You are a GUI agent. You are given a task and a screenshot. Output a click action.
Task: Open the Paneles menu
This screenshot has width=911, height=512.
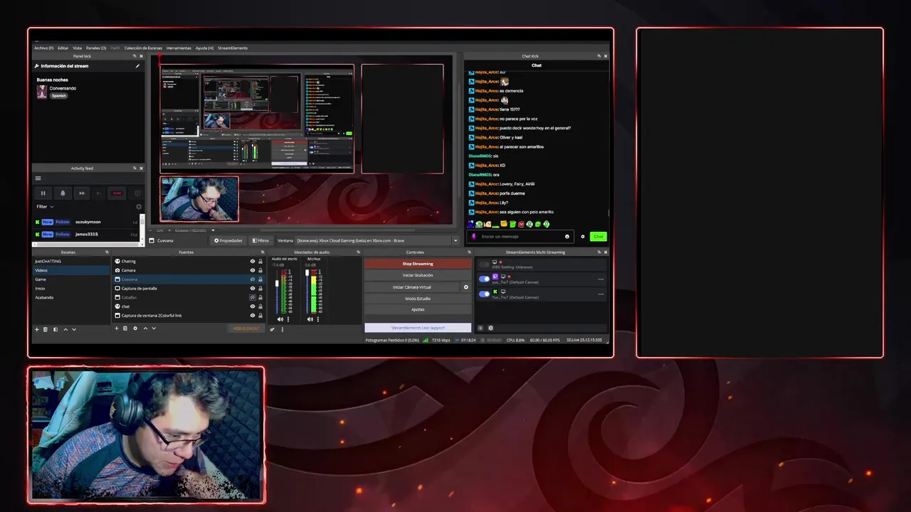(96, 48)
